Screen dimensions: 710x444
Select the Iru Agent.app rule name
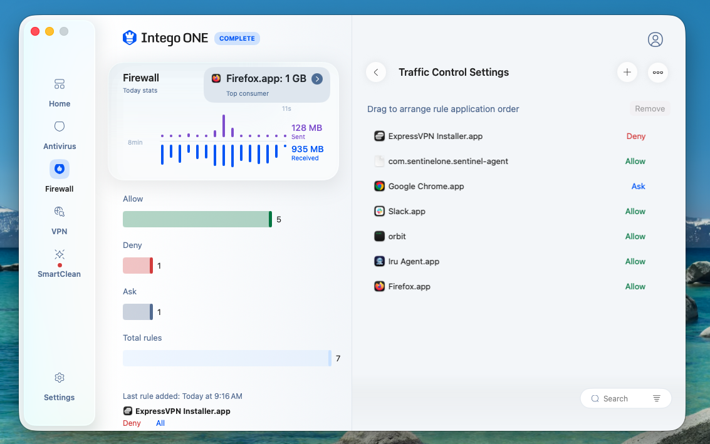coord(414,261)
